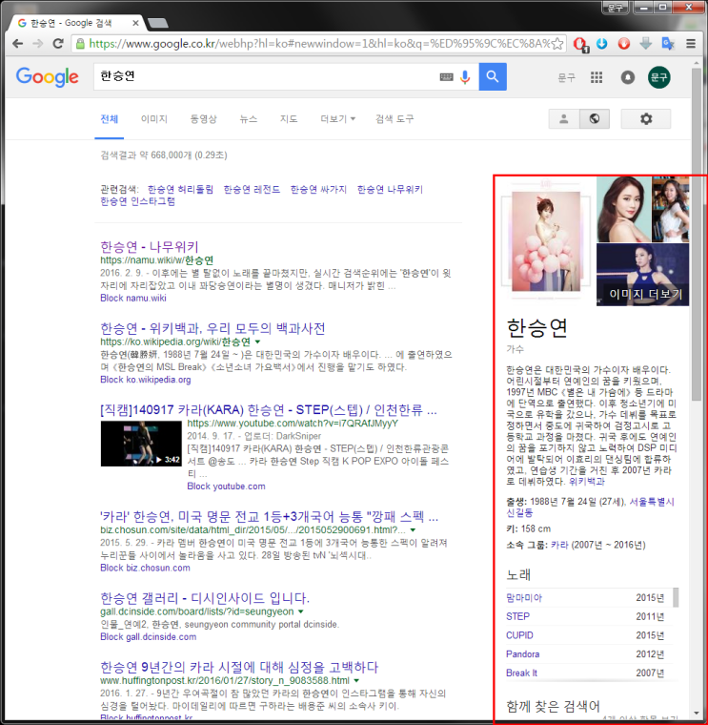Click related search 한승연 레전드

252,189
